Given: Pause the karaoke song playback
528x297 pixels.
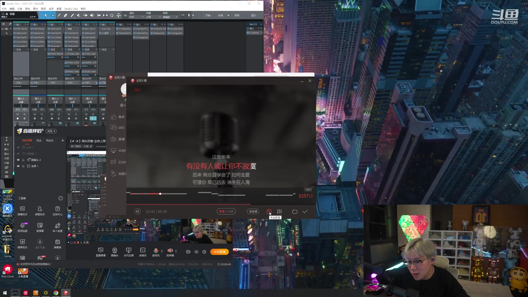Looking at the screenshot, I should pos(137,211).
